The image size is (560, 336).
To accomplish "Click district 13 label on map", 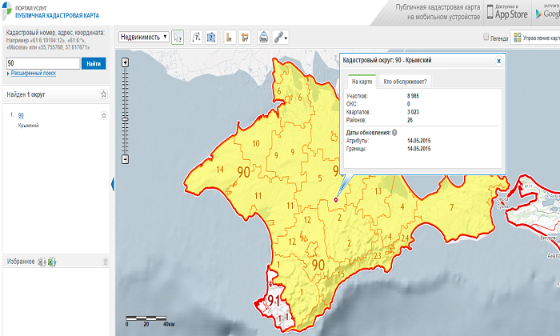I will coord(378,191).
